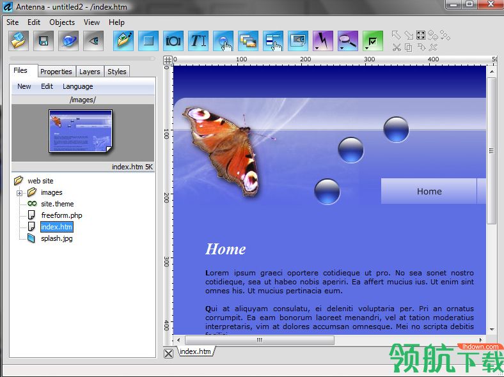Select freeform.php in the file tree
The image size is (504, 377).
(x=61, y=215)
